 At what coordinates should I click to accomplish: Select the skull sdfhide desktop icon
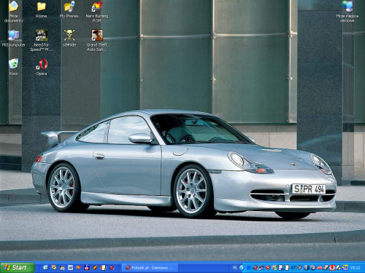pos(69,39)
